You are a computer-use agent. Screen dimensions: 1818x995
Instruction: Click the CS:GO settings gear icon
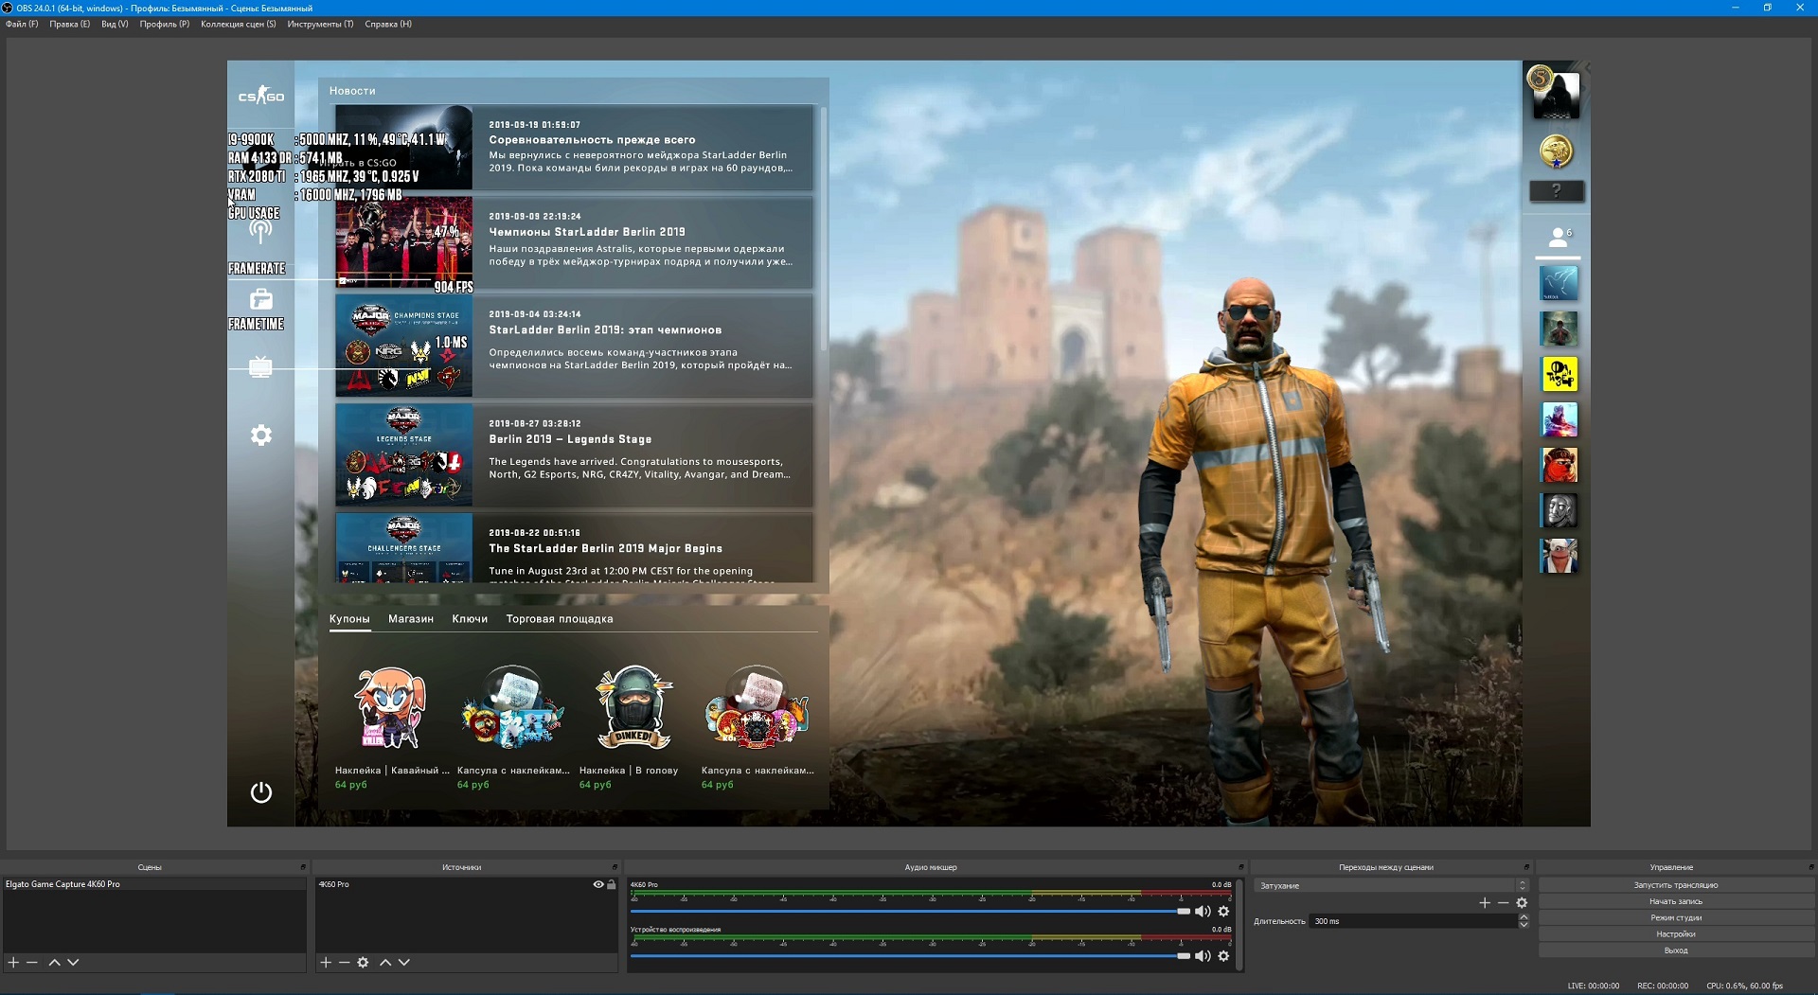click(x=260, y=435)
